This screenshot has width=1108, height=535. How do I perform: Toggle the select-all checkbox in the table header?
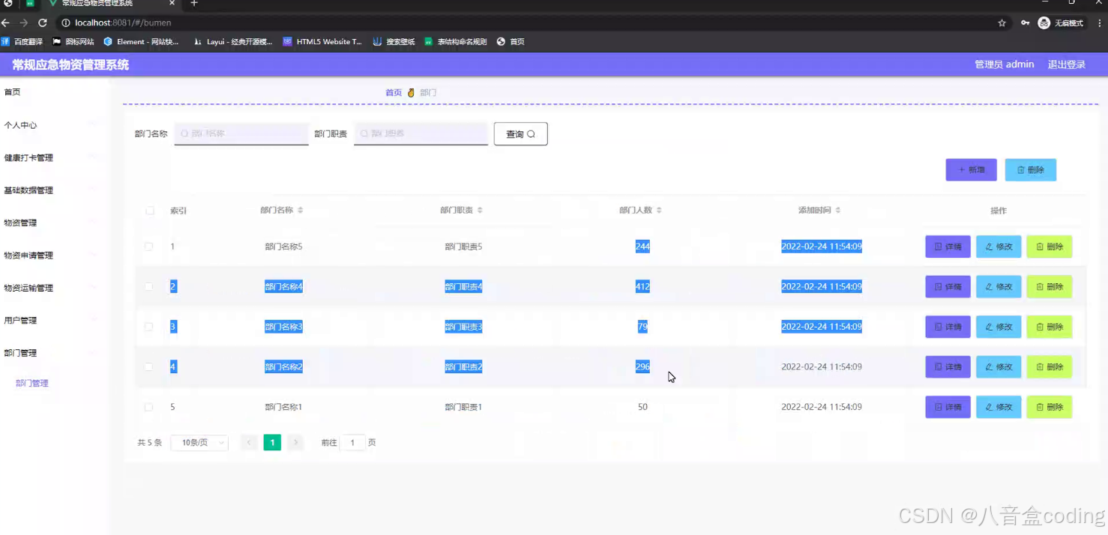coord(150,211)
